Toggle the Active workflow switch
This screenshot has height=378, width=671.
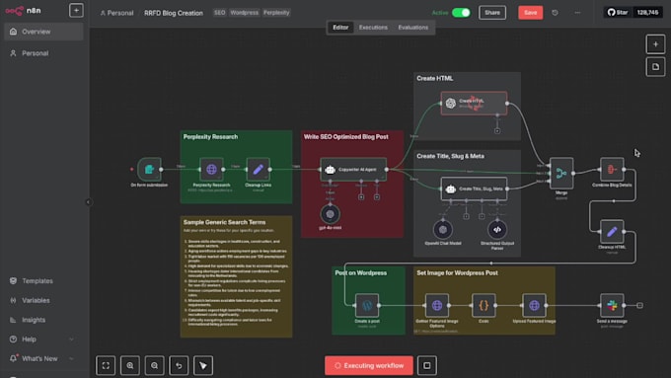[x=461, y=13]
